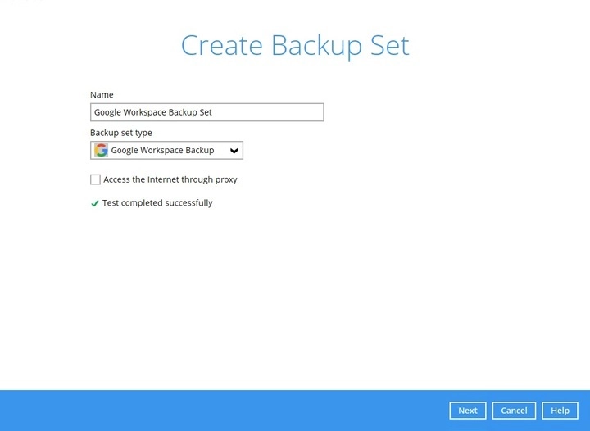Open the Google Workspace Backup combo box text

162,151
